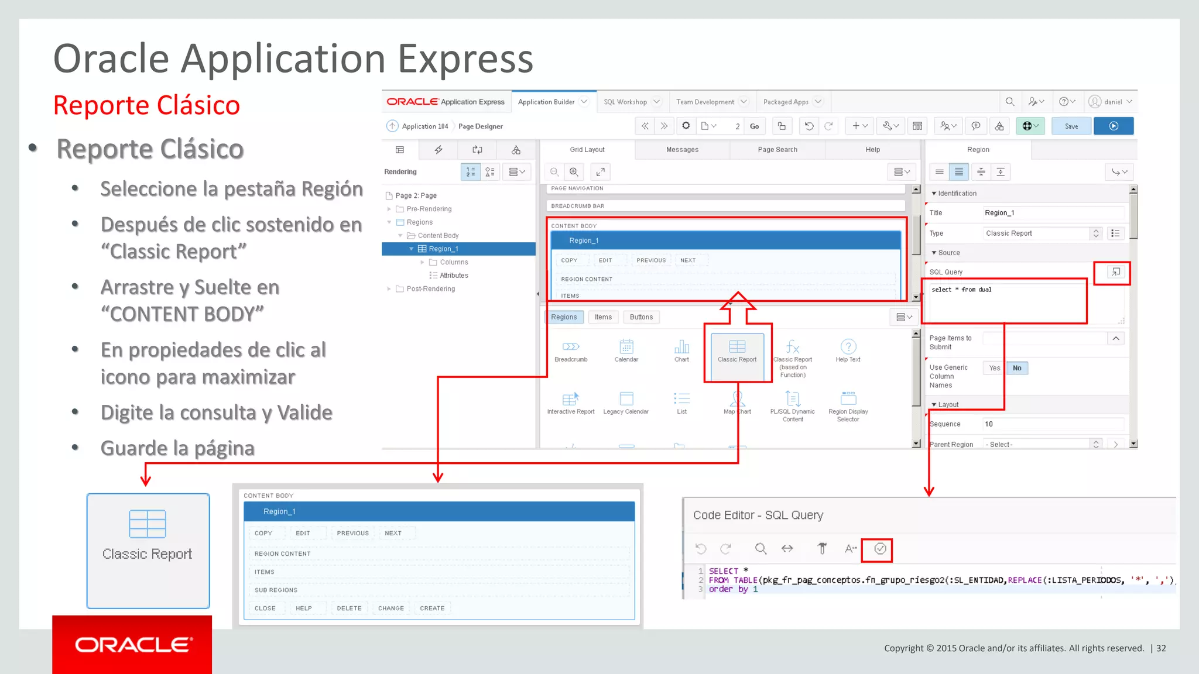This screenshot has height=674, width=1199.
Task: Select the Calendar region in gallery
Action: click(626, 350)
